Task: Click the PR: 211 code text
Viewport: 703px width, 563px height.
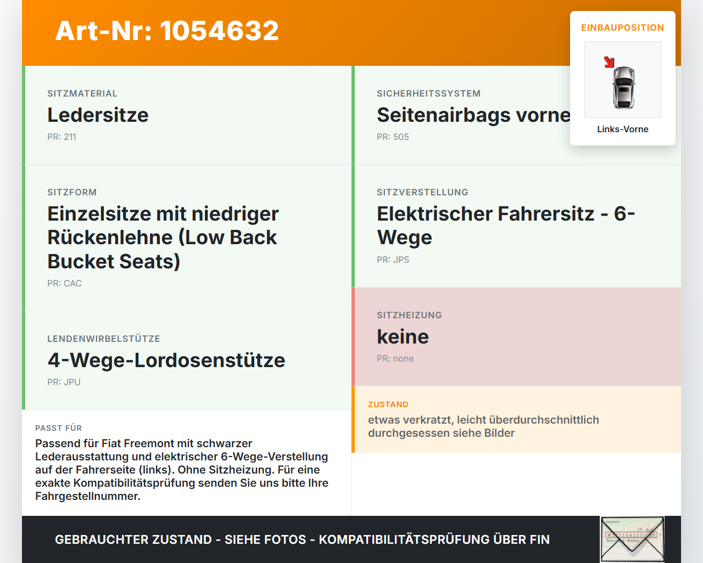Action: (x=62, y=137)
